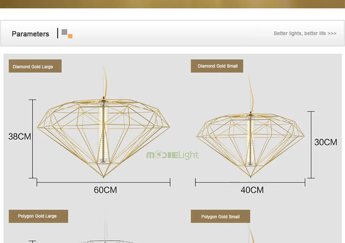
Task: Click the 60CM width value
Action: 105,190
